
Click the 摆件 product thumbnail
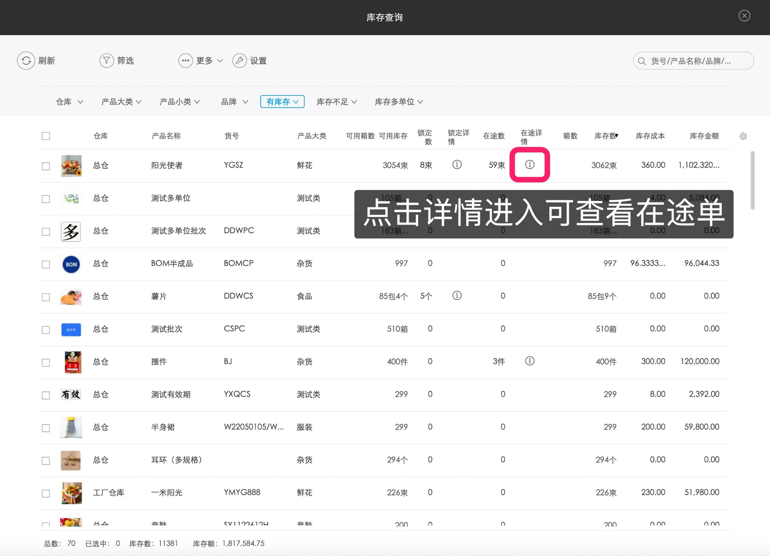tap(73, 362)
